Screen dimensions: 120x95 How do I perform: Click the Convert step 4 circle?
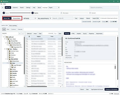coord(90,13)
